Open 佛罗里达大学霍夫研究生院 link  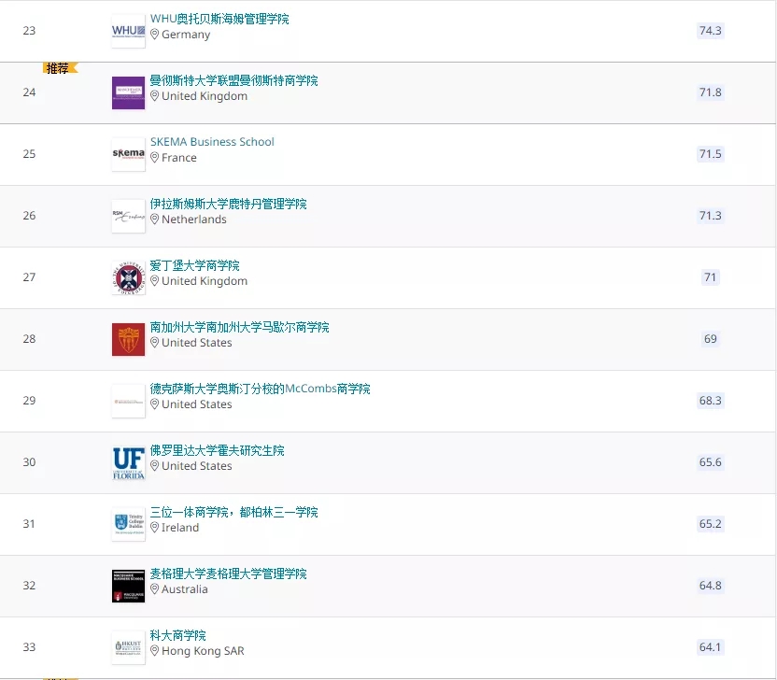pos(217,450)
